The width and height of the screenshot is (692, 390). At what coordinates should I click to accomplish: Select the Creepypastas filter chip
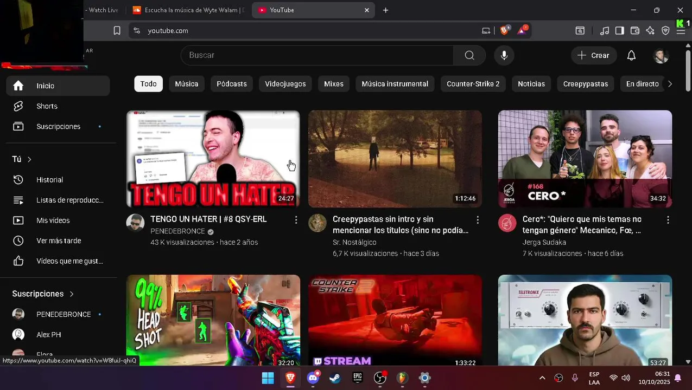coord(586,84)
